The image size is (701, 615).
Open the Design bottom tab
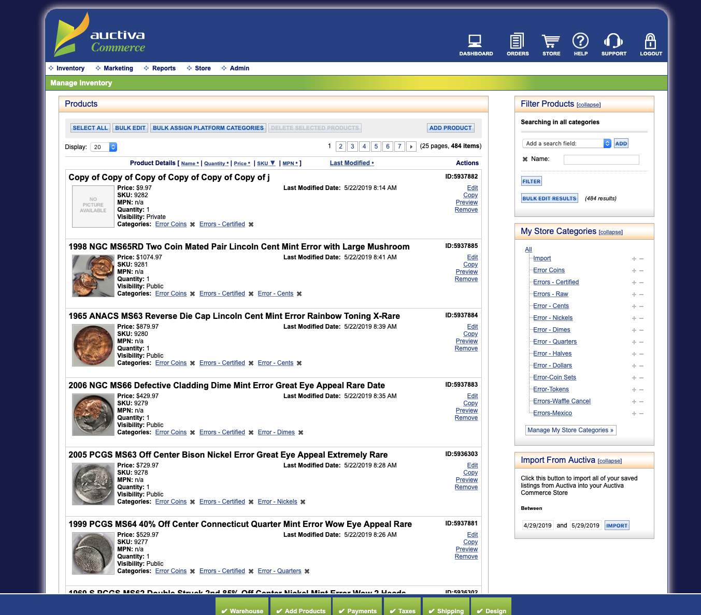click(491, 607)
